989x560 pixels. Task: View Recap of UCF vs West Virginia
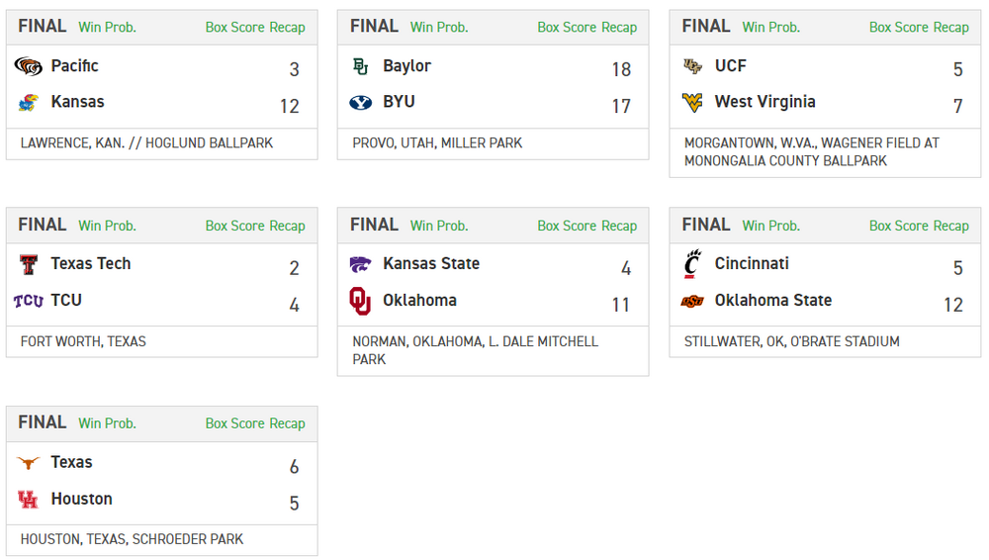click(951, 28)
